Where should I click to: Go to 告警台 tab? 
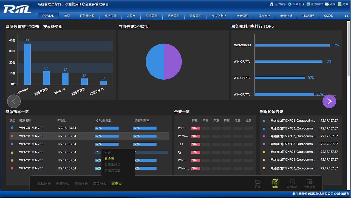click(x=131, y=16)
